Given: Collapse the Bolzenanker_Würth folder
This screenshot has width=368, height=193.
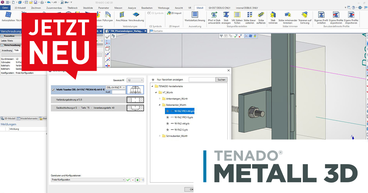Looking at the screenshot, I should (x=160, y=105).
